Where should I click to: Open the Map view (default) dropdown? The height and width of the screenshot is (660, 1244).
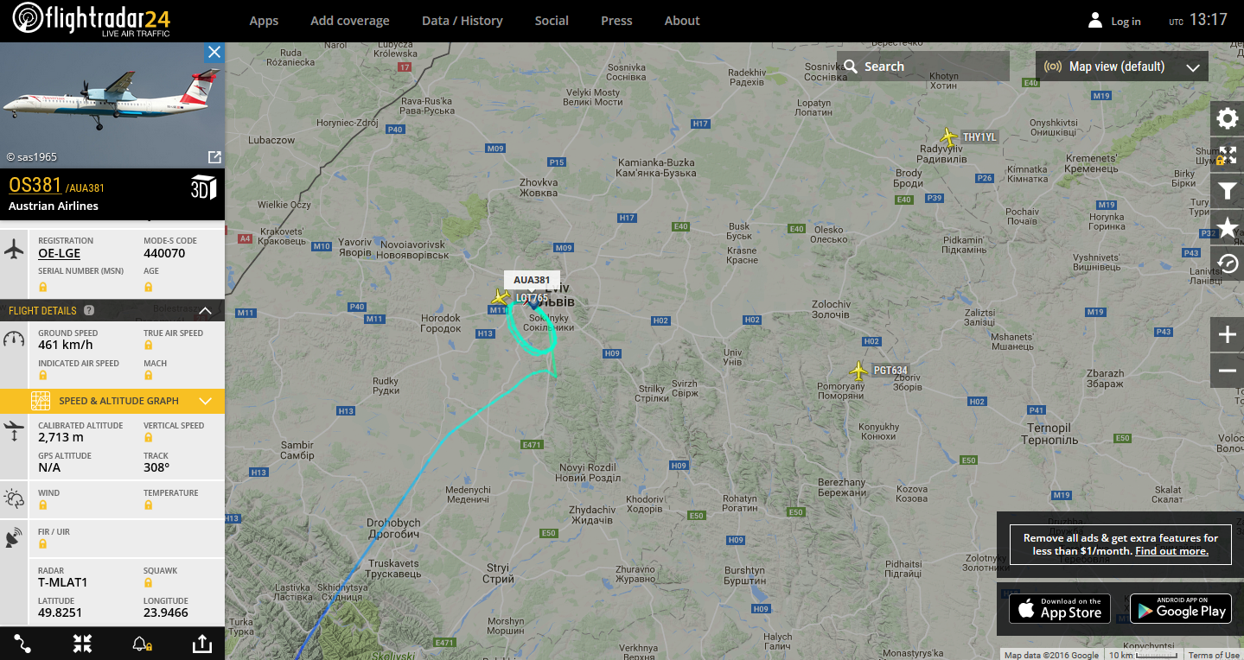(1122, 67)
